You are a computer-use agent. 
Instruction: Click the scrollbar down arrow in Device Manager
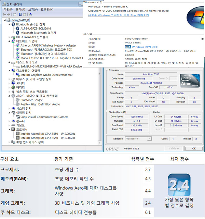pyautogui.click(x=99, y=143)
